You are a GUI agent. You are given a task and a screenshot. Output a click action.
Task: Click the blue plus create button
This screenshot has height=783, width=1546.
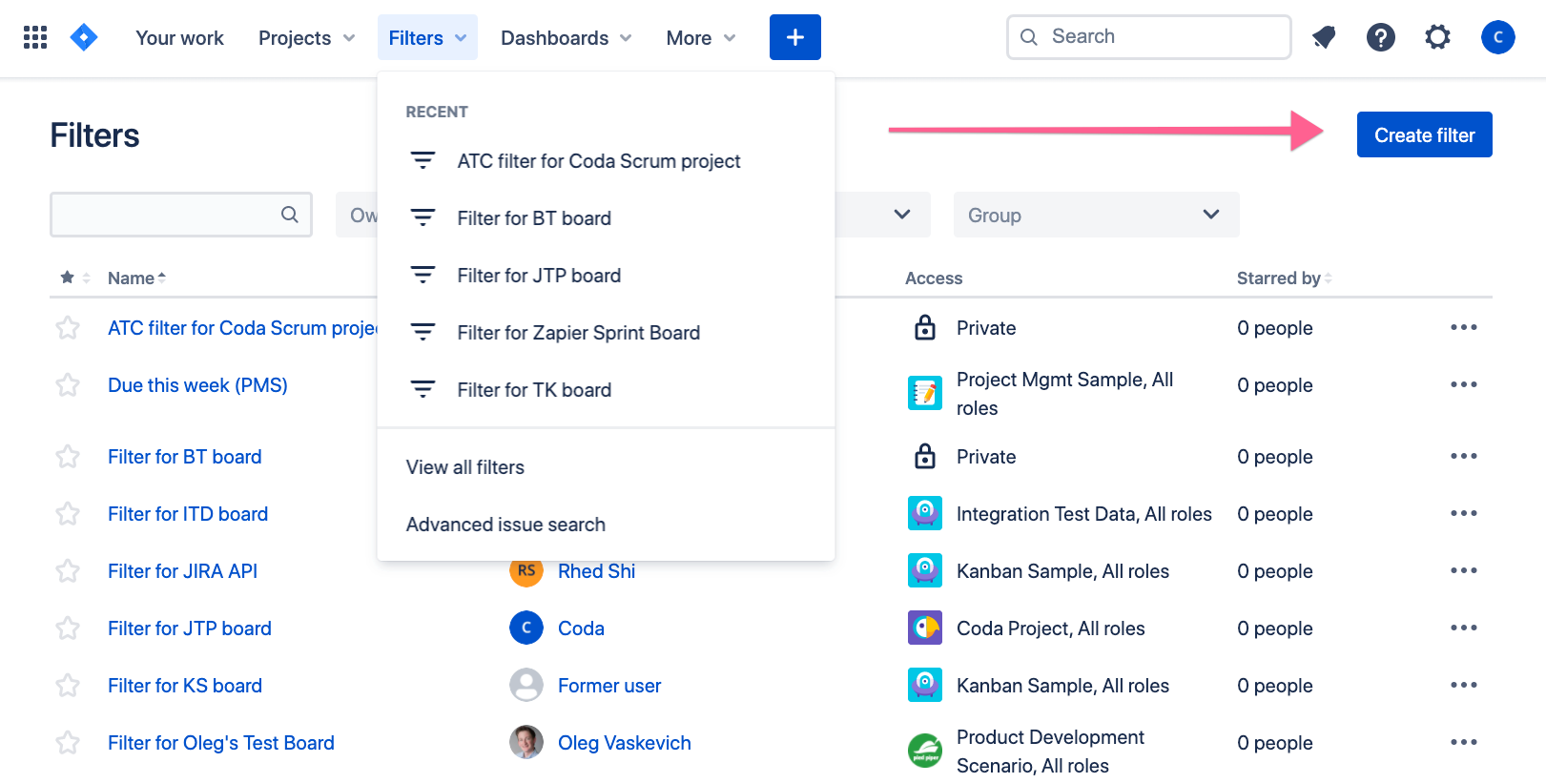coord(794,37)
